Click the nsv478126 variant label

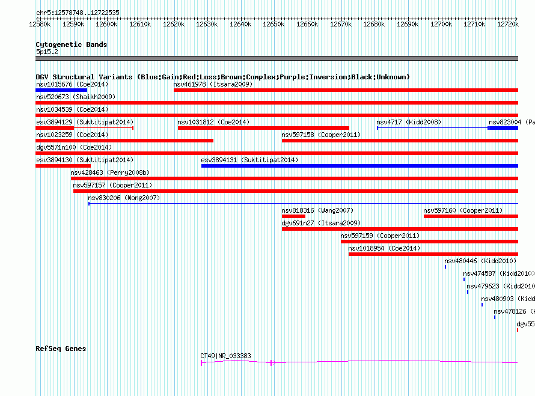[514, 311]
